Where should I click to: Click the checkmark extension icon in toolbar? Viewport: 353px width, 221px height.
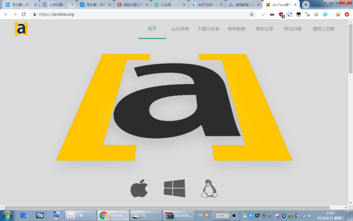[x=263, y=14]
